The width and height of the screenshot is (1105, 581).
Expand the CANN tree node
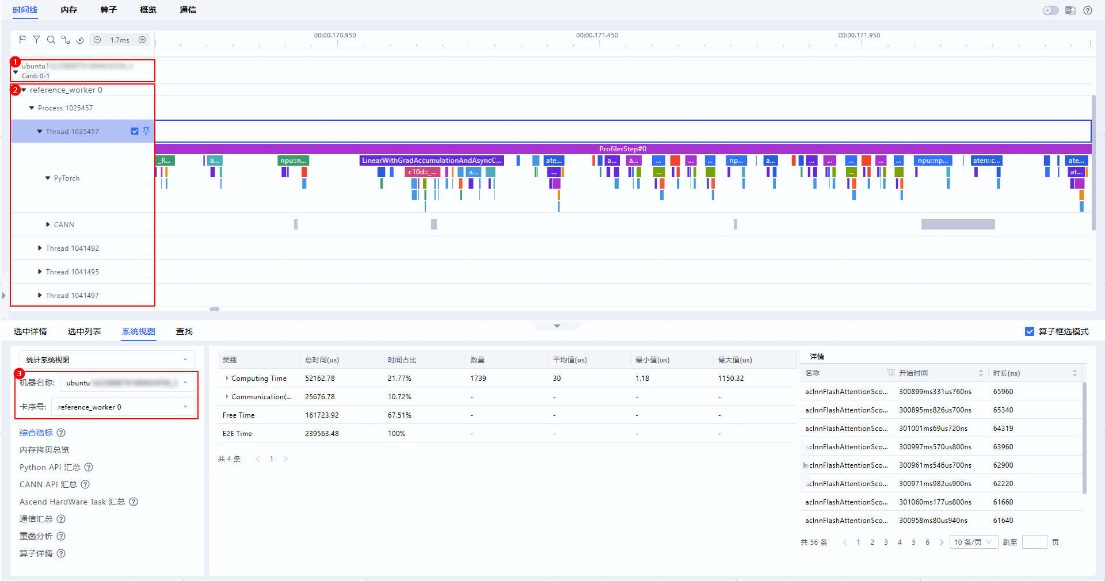tap(48, 224)
